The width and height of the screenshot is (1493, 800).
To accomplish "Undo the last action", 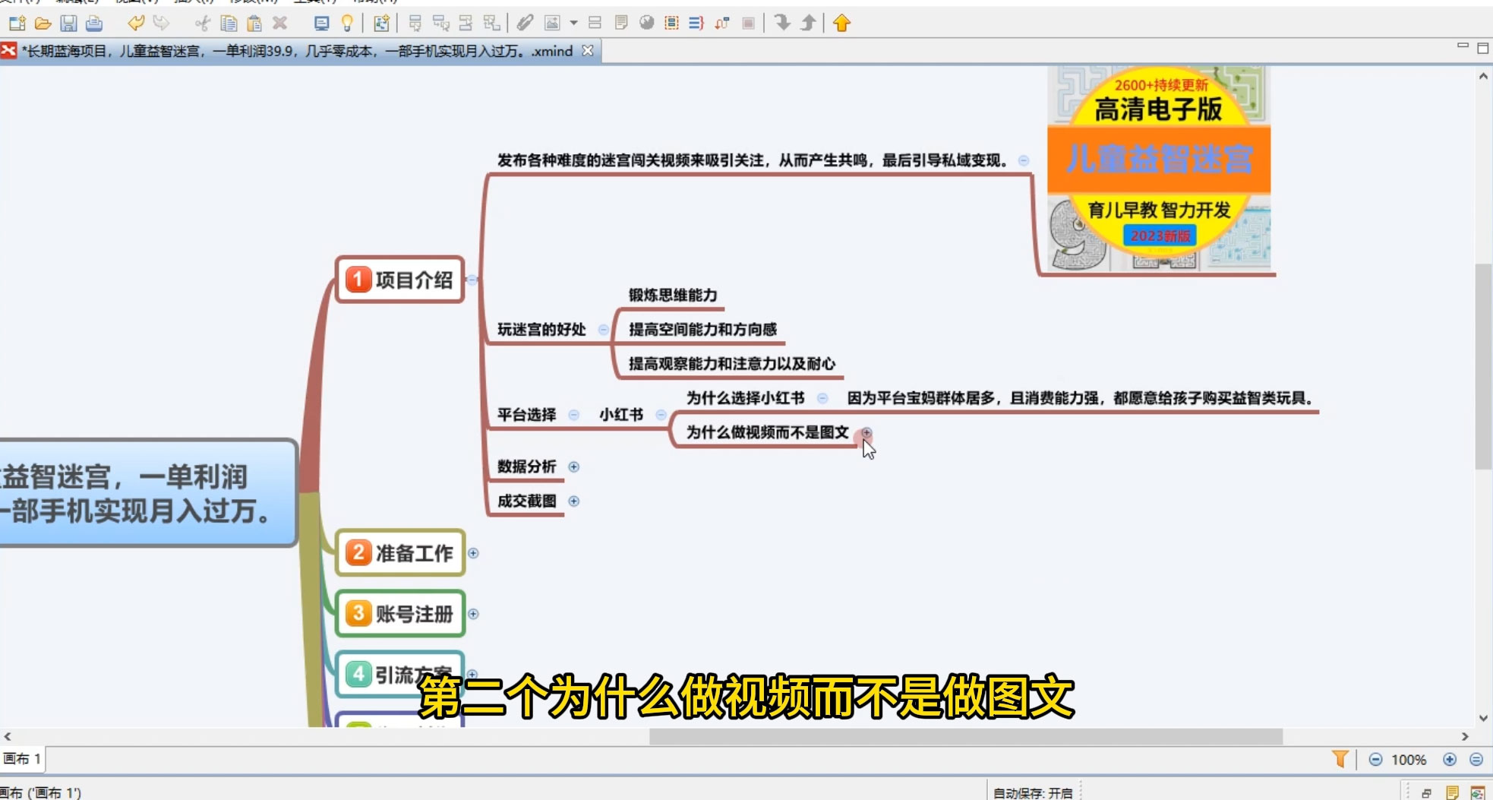I will pos(136,24).
